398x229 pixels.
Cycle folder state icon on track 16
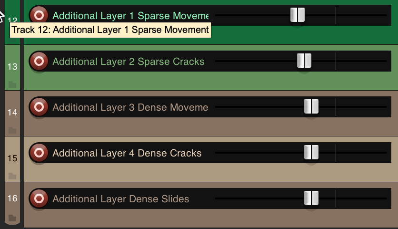point(12,219)
